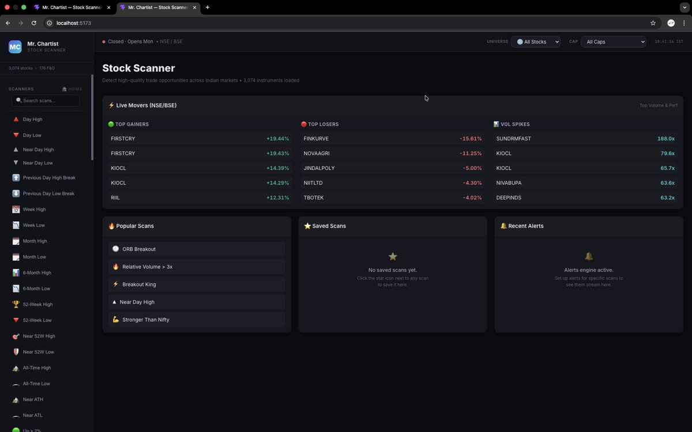Click the sidebar scrollbar
Image resolution: width=692 pixels, height=432 pixels.
[x=92, y=118]
